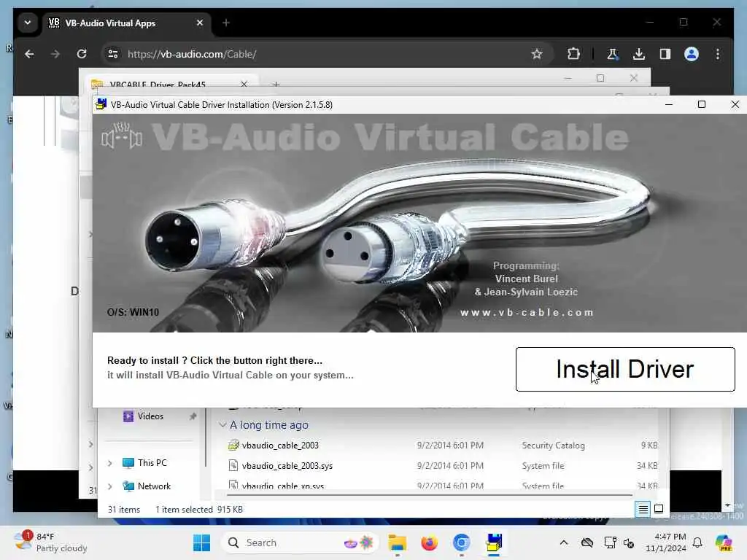Unpin the Videos folder pin icon
This screenshot has width=747, height=560.
coord(193,416)
